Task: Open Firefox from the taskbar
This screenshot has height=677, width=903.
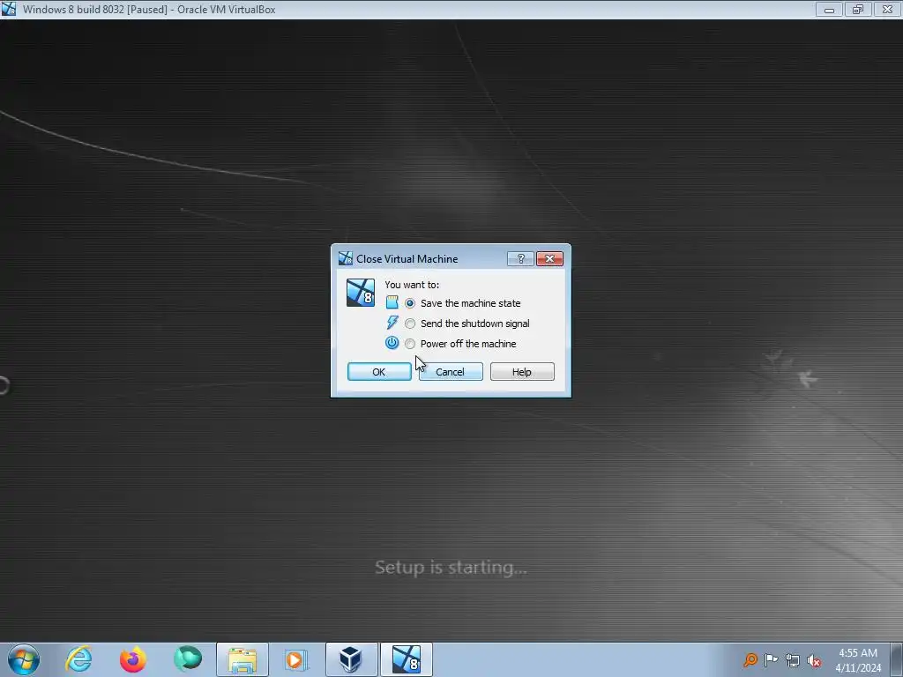Action: pyautogui.click(x=133, y=659)
